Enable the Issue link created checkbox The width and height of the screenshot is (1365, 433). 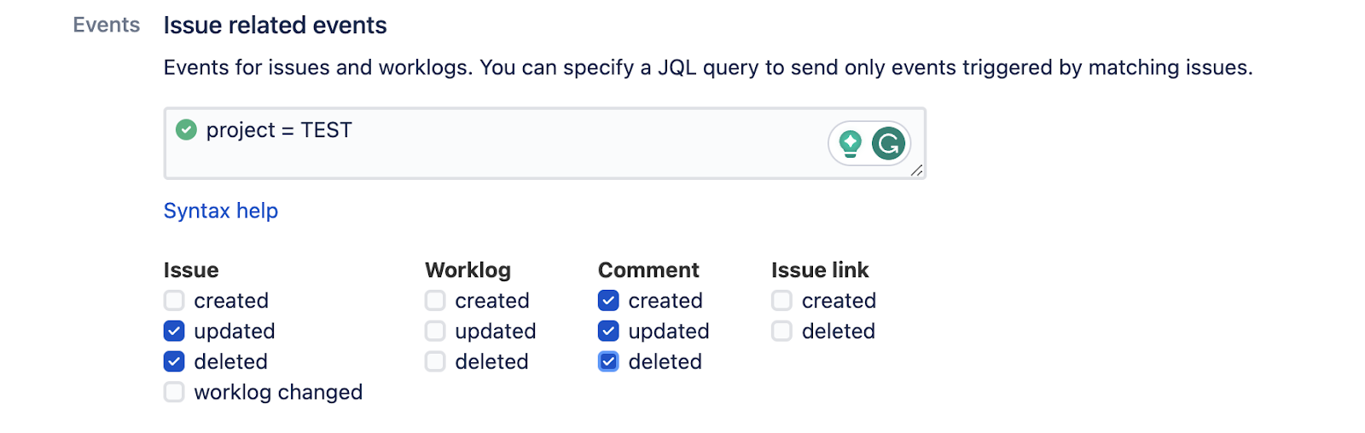coord(781,300)
